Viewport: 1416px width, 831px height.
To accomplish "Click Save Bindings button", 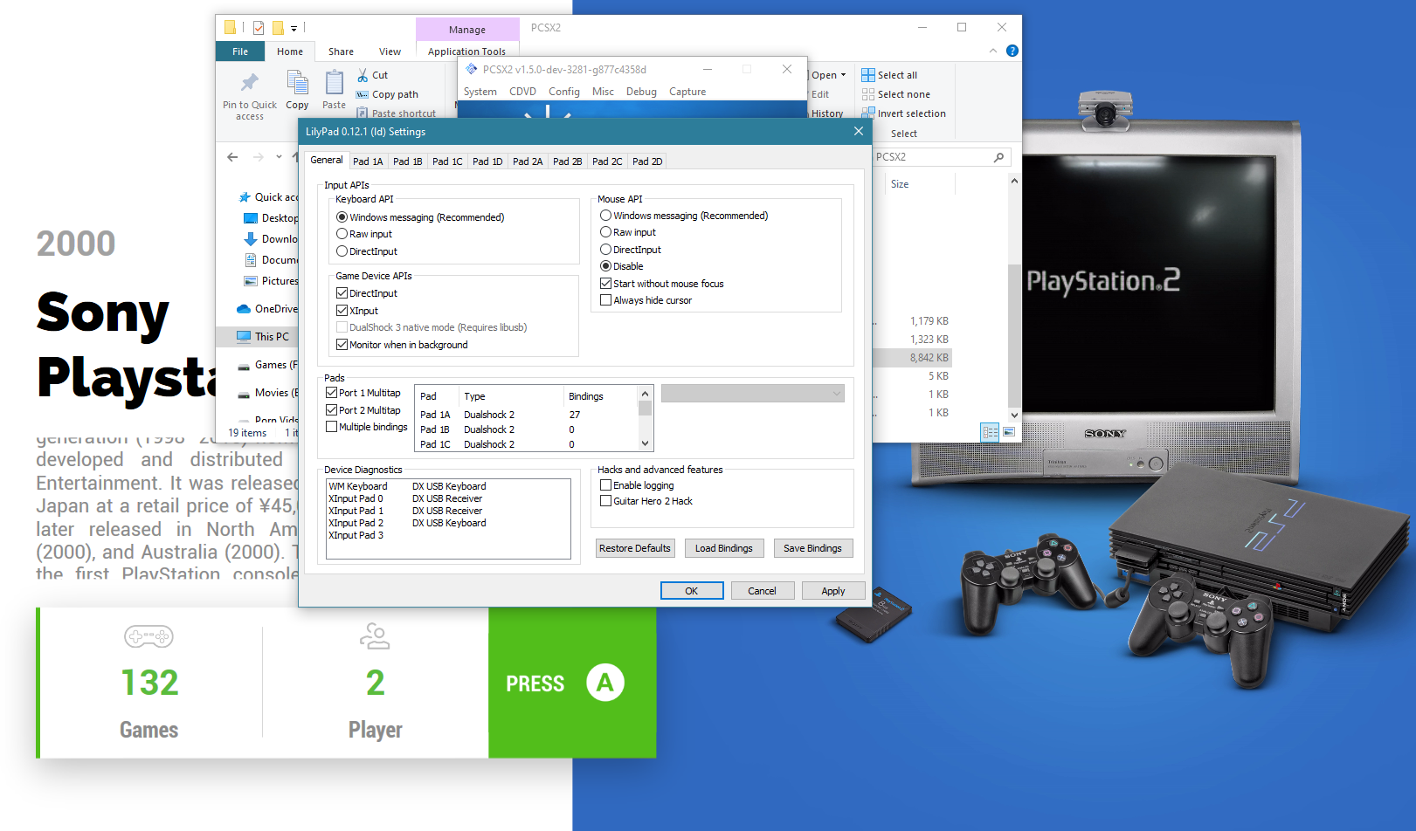I will click(x=812, y=548).
